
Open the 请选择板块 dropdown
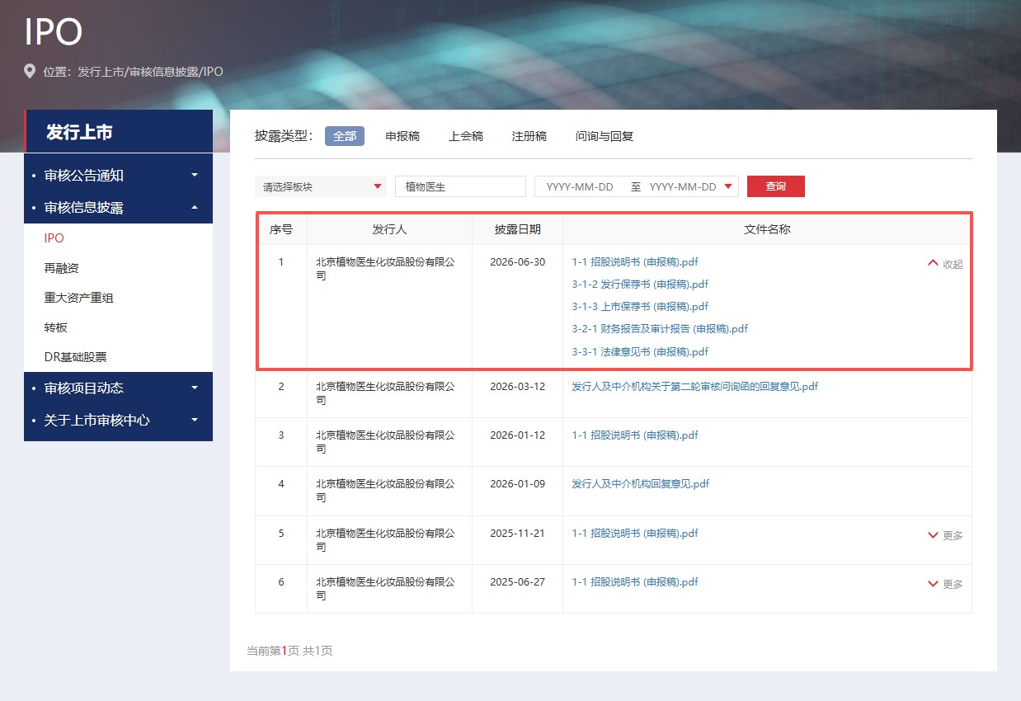pyautogui.click(x=321, y=186)
